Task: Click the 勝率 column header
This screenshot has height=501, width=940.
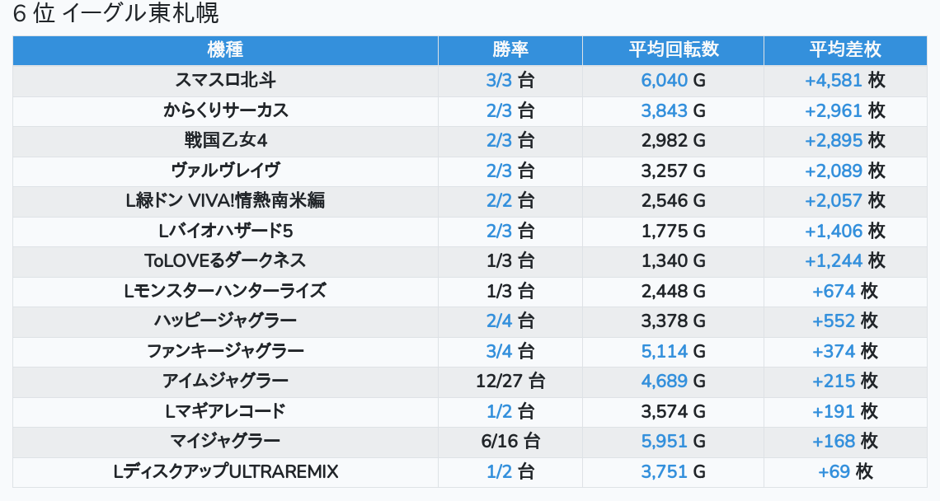Action: (510, 49)
